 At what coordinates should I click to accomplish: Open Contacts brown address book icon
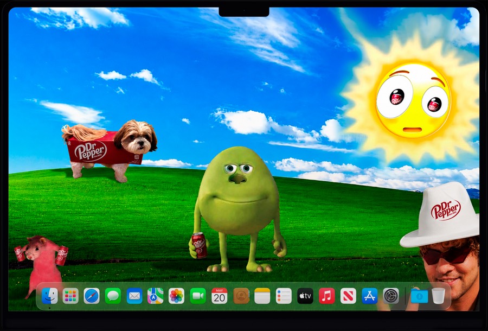point(241,296)
